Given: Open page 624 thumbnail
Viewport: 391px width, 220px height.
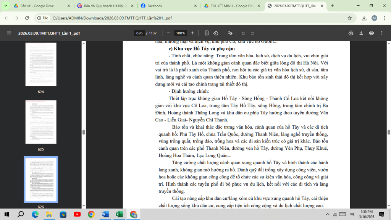Looking at the screenshot, I should click(41, 64).
